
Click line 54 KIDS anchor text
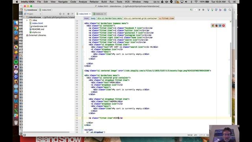116,118
